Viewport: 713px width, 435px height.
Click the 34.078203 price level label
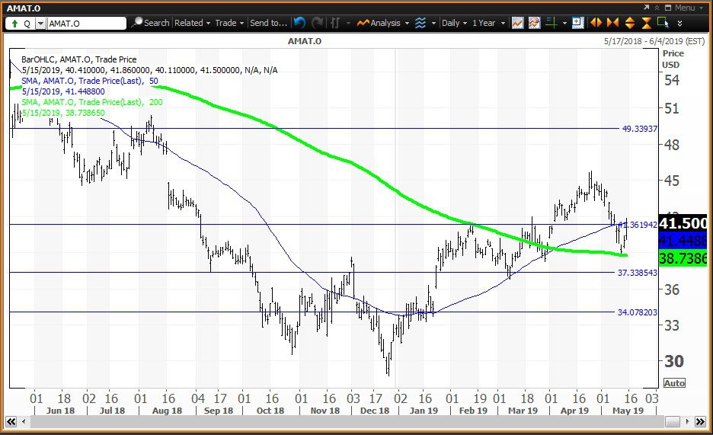637,312
